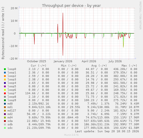Select the sdb legend label

pyautogui.click(x=10, y=124)
